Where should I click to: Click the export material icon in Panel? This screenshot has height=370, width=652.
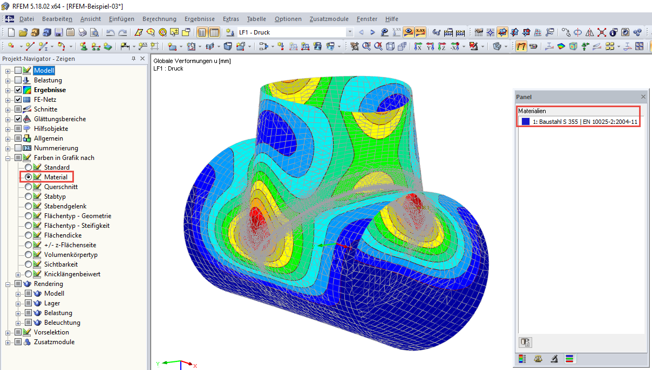coord(525,342)
